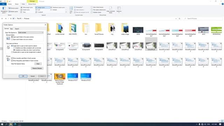Open File Explorer from taskbar
Image resolution: width=224 pixels, height=126 pixels.
[11, 124]
